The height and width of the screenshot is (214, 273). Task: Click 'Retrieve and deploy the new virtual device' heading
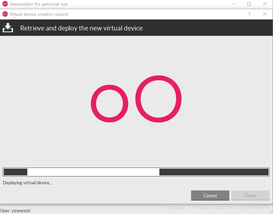pos(81,28)
